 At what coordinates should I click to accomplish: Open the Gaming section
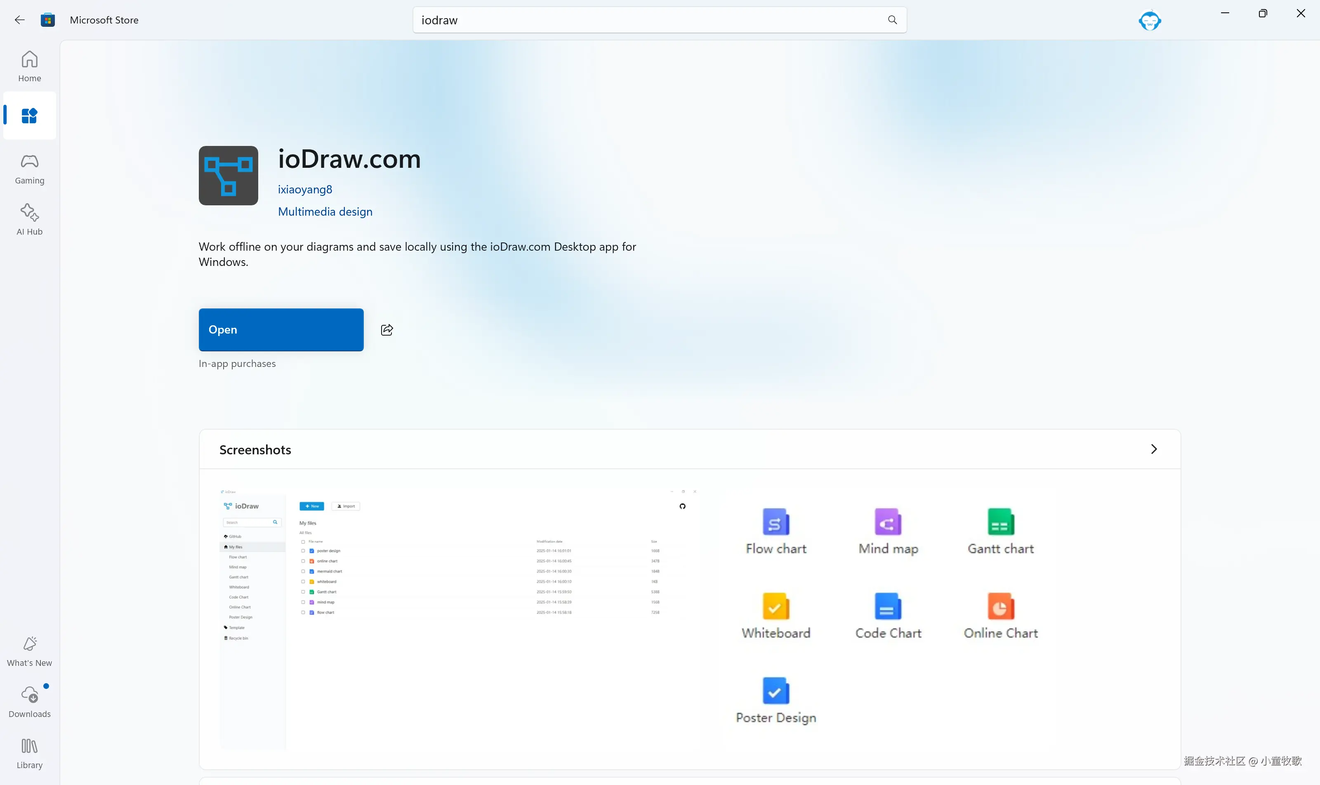[29, 169]
